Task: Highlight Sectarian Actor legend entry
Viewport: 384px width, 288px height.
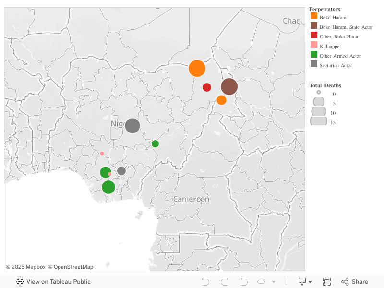Action: pos(336,65)
